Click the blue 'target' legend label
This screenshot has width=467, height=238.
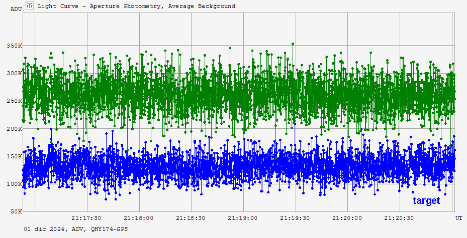pos(426,200)
